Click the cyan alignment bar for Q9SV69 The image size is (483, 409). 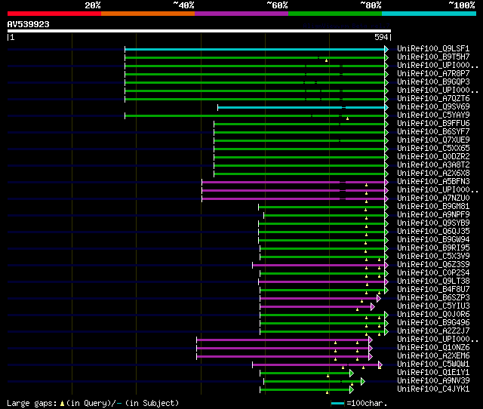301,107
